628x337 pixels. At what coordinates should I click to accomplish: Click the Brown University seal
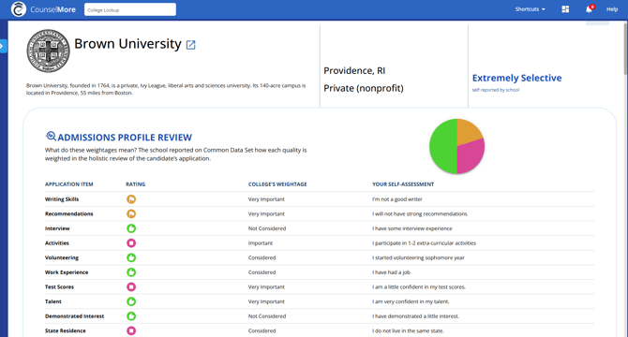coord(48,51)
